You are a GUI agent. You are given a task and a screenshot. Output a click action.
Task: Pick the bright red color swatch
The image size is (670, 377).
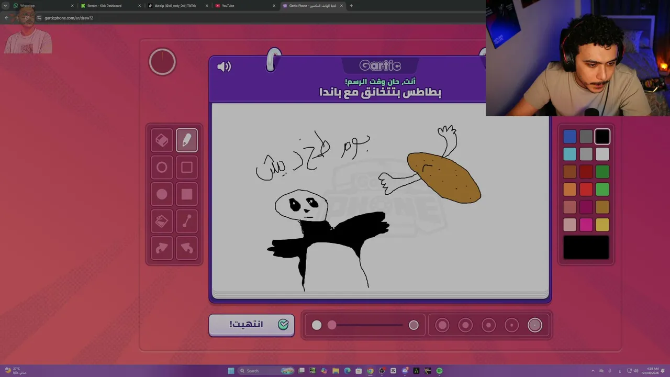coord(586,190)
